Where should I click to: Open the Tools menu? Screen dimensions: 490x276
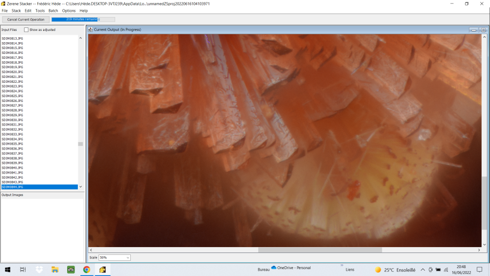click(40, 11)
